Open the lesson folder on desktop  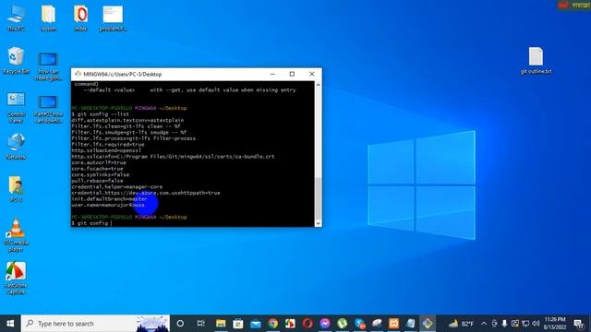click(x=48, y=18)
